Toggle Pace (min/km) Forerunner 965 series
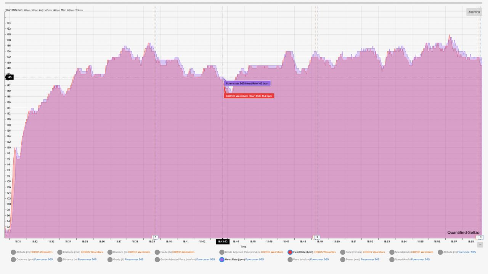488x274 pixels. (x=308, y=260)
